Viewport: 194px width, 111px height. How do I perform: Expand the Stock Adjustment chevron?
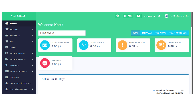pyautogui.click(x=33, y=59)
